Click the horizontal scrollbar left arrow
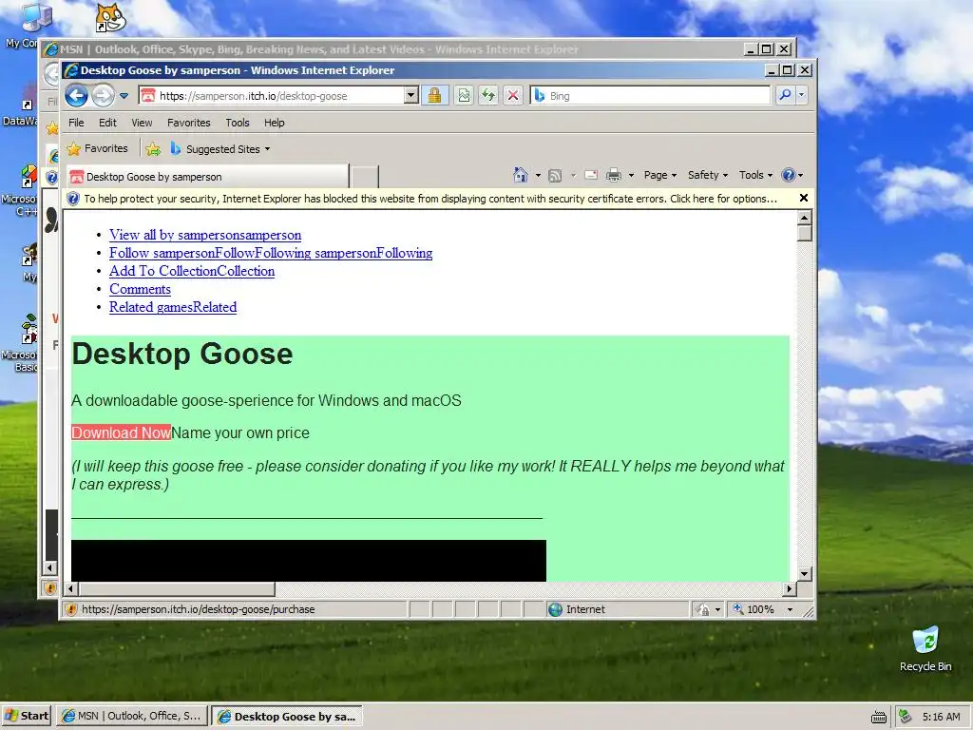The height and width of the screenshot is (730, 973). pyautogui.click(x=70, y=588)
